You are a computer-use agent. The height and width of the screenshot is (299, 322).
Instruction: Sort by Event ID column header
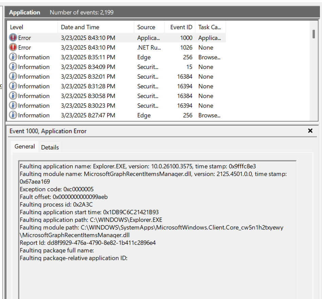[180, 27]
